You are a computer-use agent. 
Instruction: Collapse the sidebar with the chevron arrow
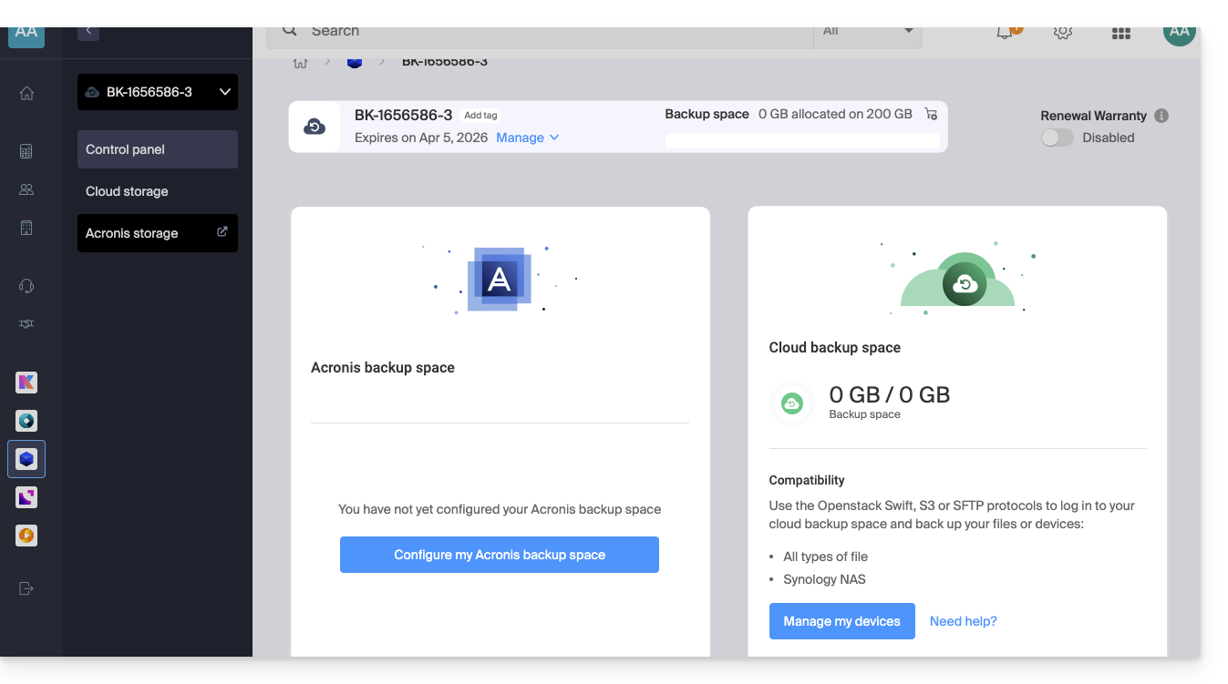[88, 32]
